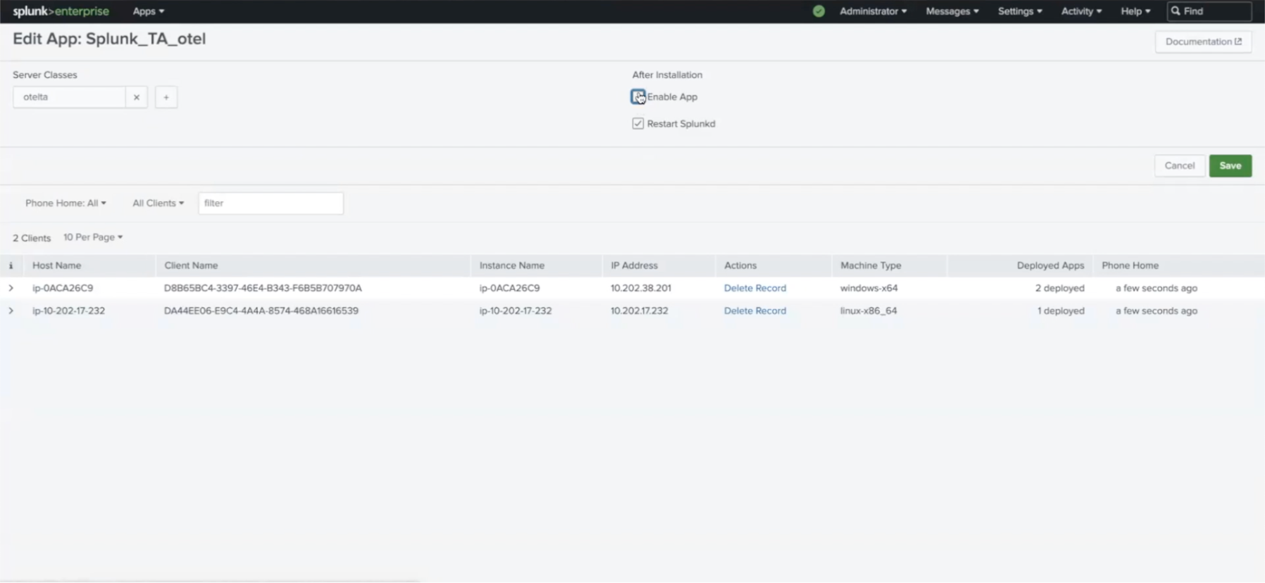Click the 2 deployed apps cell
The height and width of the screenshot is (583, 1265).
click(1060, 288)
